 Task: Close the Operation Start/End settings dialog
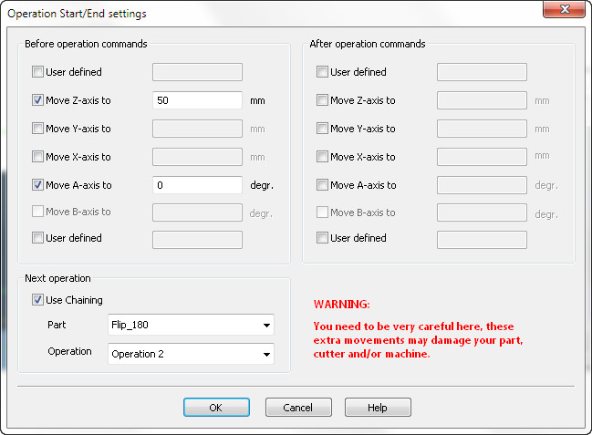point(563,11)
